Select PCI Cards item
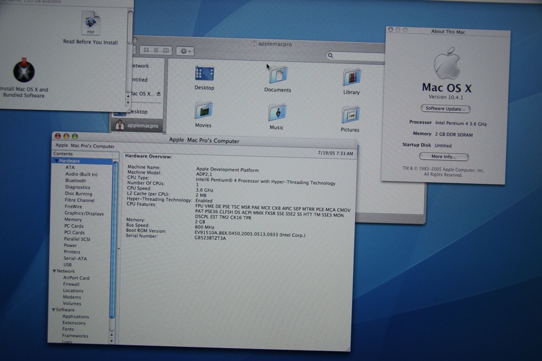This screenshot has width=542, height=361. coord(74,233)
